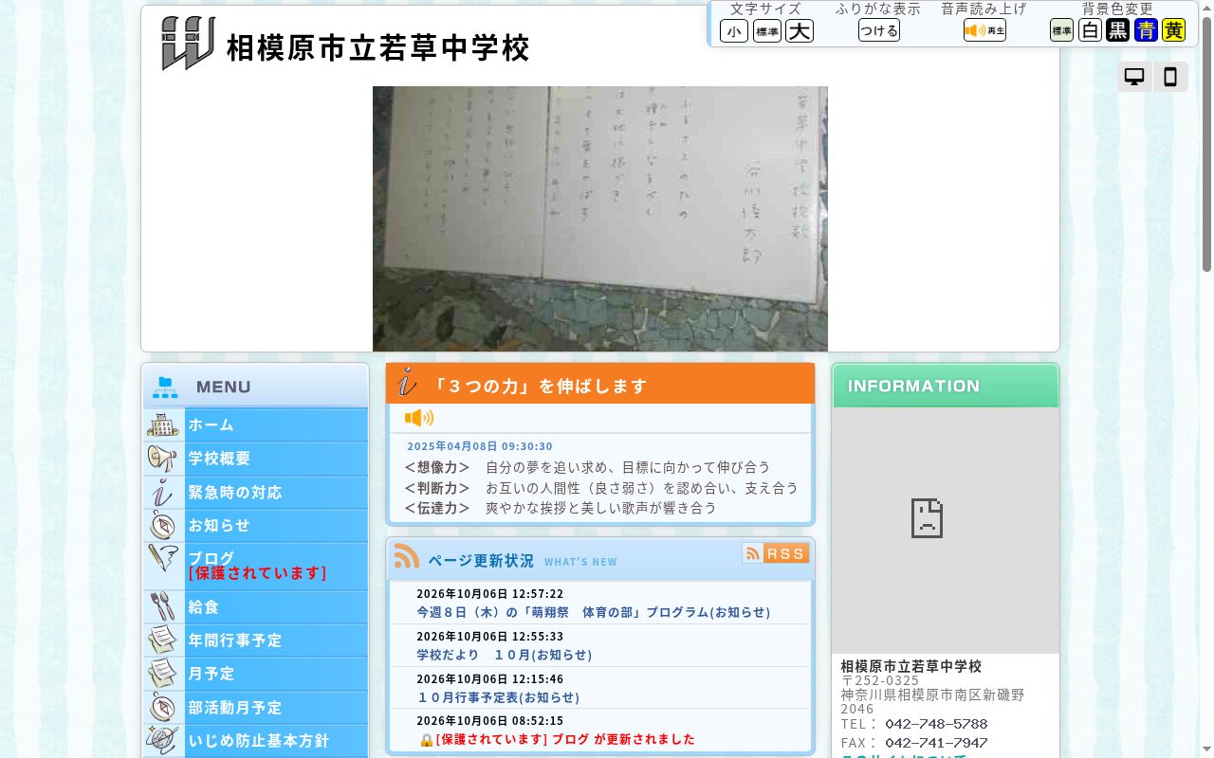Click the school song banner photo

coord(600,219)
